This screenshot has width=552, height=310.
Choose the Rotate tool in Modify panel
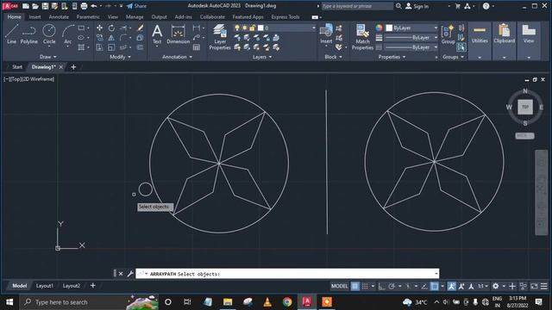(111, 28)
